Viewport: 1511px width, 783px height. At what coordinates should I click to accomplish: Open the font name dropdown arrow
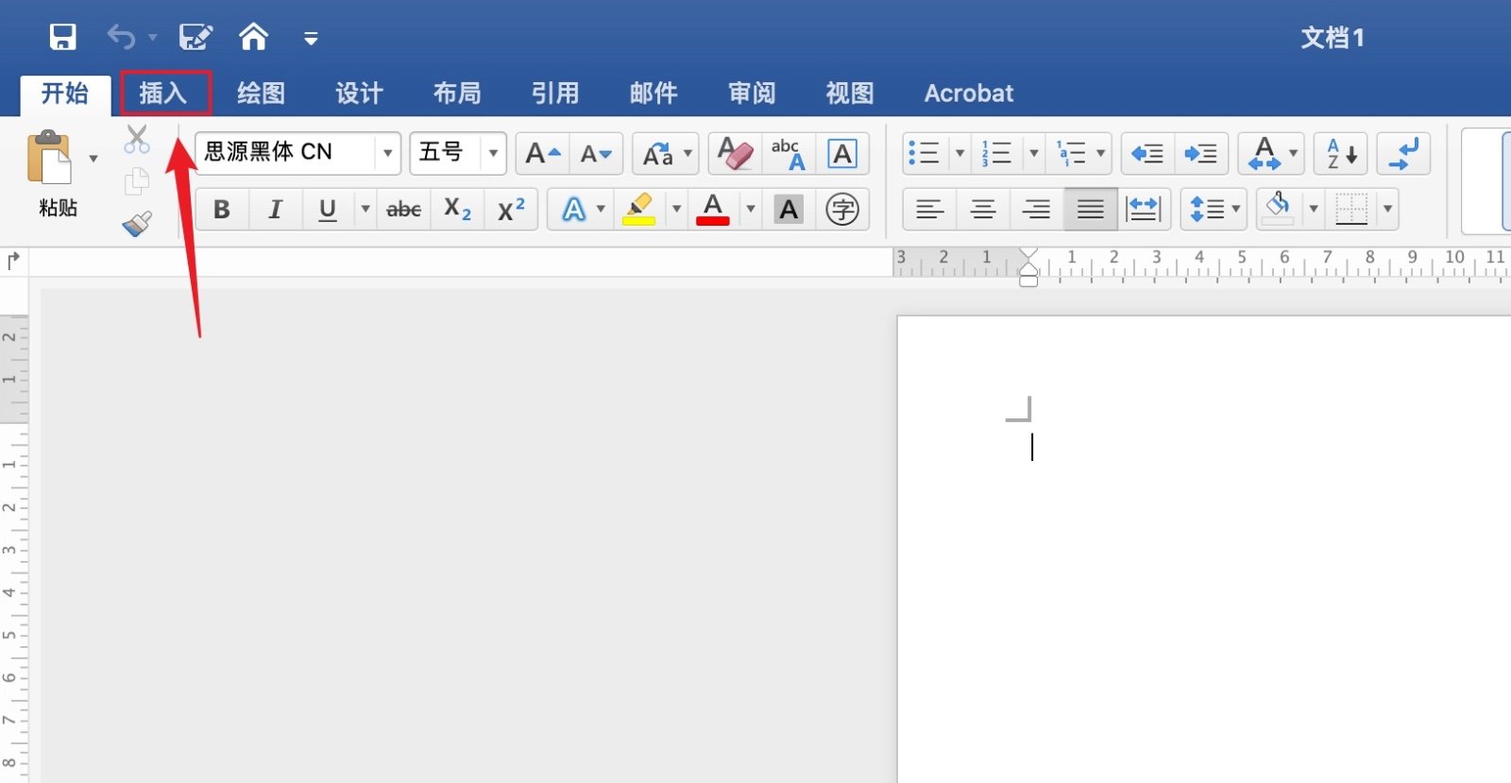[x=387, y=153]
